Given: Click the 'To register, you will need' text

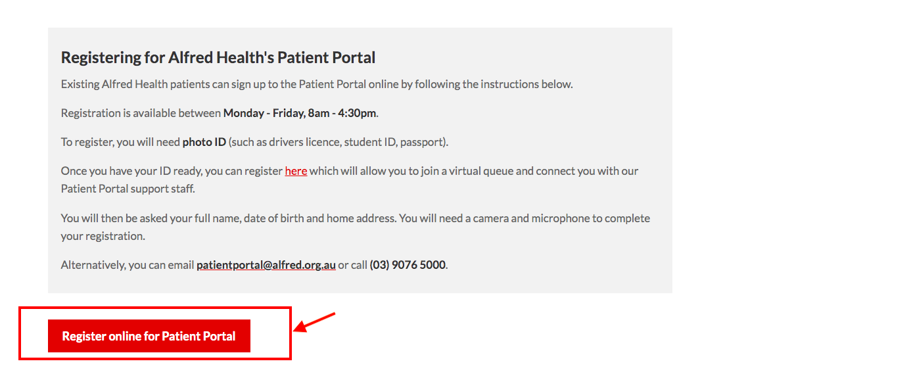Looking at the screenshot, I should pyautogui.click(x=120, y=142).
